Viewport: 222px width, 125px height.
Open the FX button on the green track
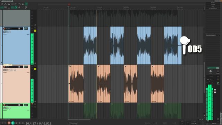[x=26, y=105]
